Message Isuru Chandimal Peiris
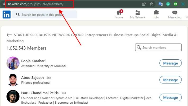188x106 pixels. pyautogui.click(x=171, y=98)
